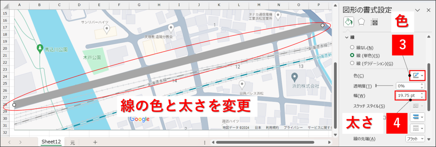Screen dimensions: 436x147
Task: Click the 色(C) label
Action: pos(359,75)
